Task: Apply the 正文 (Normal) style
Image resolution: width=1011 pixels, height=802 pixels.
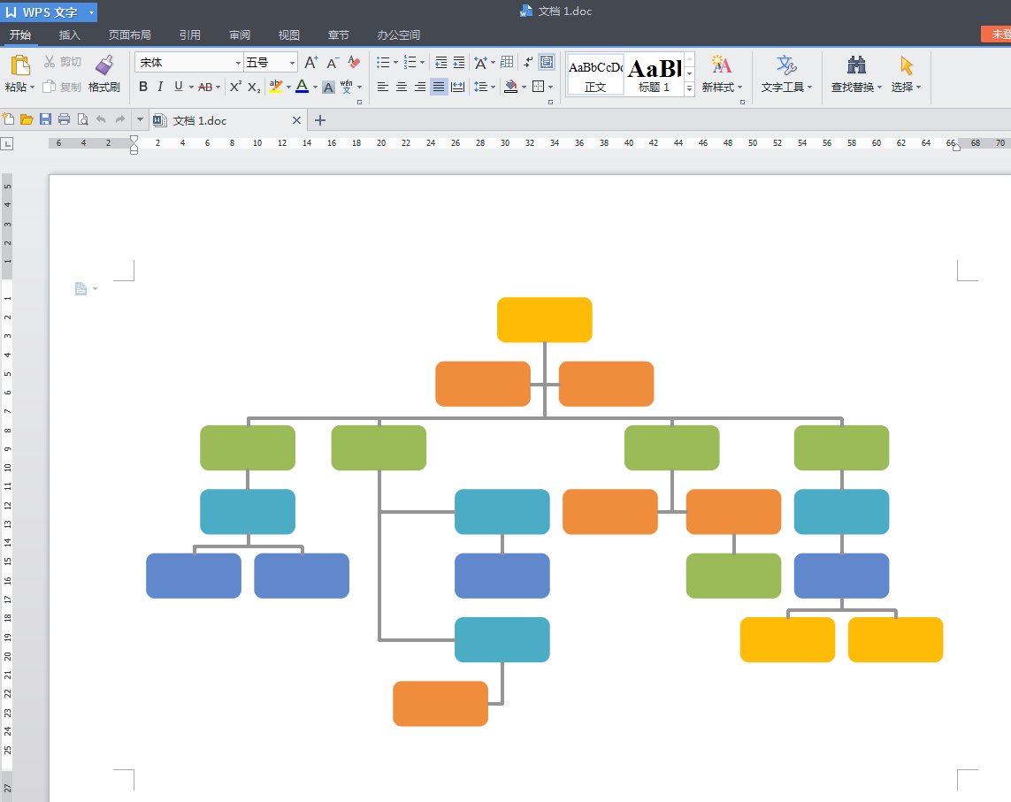Action: (595, 75)
